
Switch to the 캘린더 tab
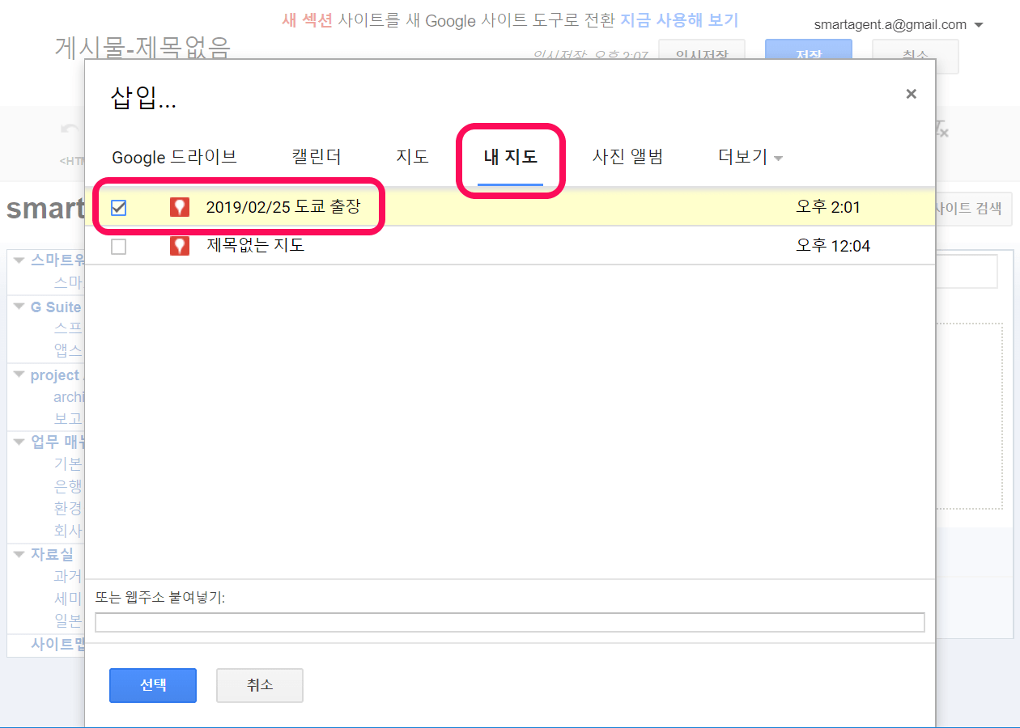click(316, 157)
